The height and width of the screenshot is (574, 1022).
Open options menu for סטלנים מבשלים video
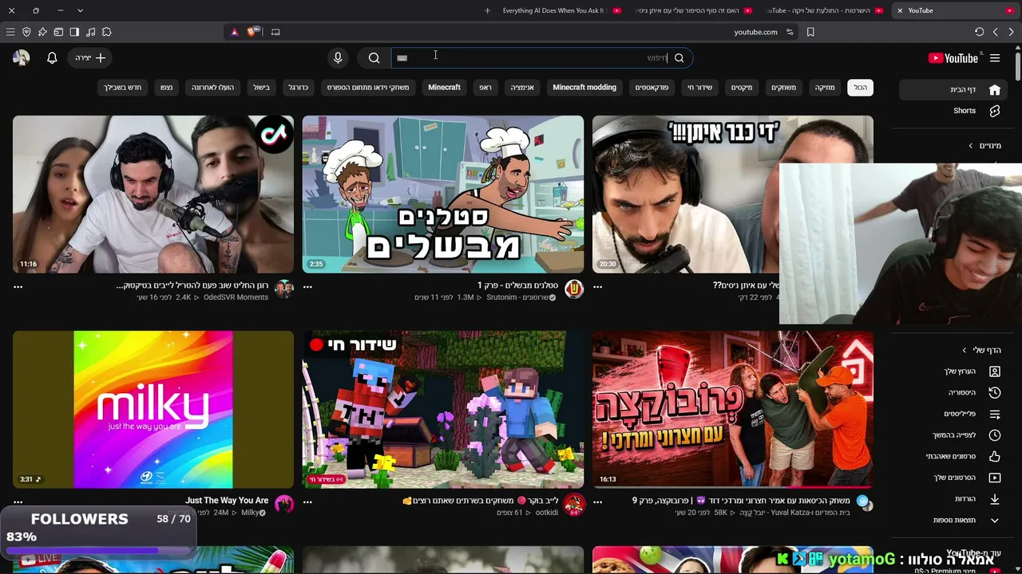click(x=307, y=287)
